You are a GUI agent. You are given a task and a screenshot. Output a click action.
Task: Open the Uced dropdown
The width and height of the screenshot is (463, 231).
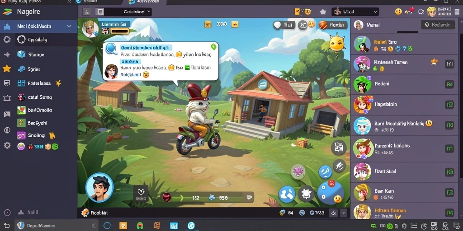pyautogui.click(x=355, y=12)
